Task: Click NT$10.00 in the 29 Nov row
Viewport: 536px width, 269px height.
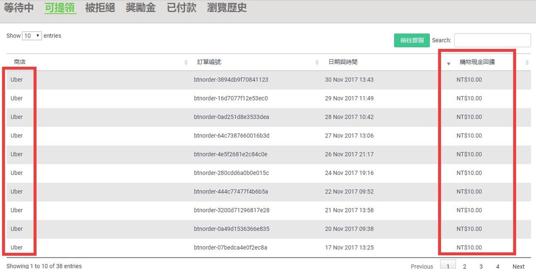Action: pyautogui.click(x=469, y=98)
